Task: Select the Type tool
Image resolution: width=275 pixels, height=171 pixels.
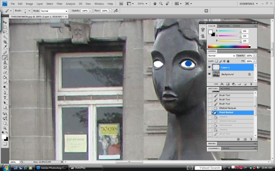Action: [x=5, y=98]
